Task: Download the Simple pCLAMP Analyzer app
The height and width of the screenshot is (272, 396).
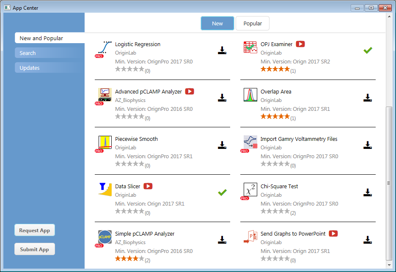Action: pos(222,240)
